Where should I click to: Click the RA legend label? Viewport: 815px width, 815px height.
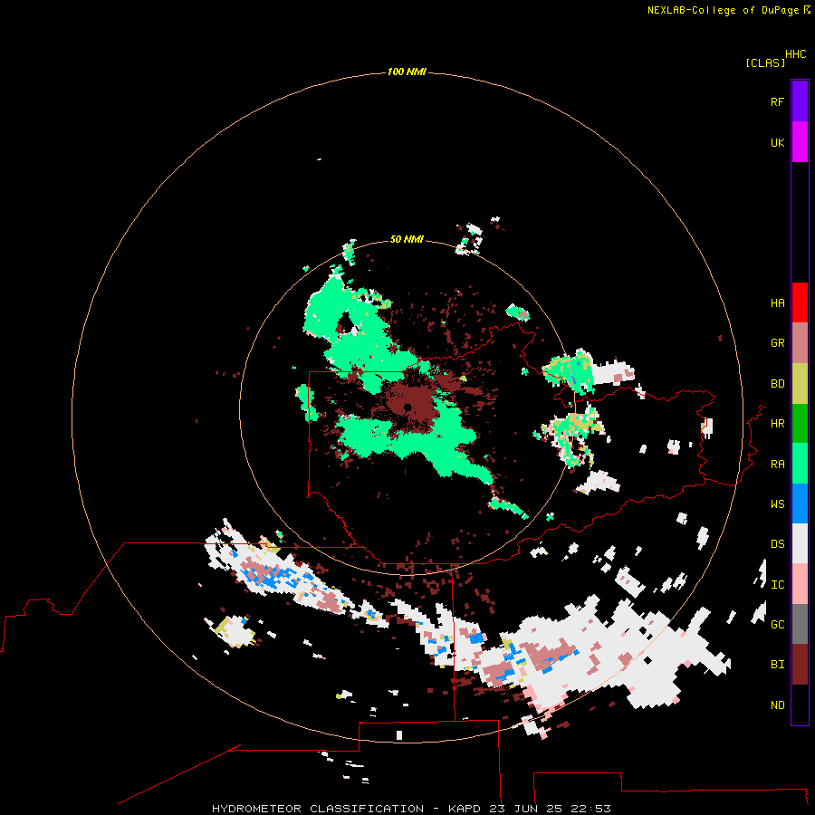click(777, 465)
